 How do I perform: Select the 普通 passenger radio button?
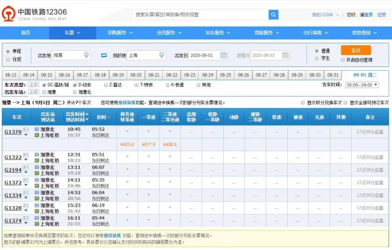pyautogui.click(x=317, y=51)
